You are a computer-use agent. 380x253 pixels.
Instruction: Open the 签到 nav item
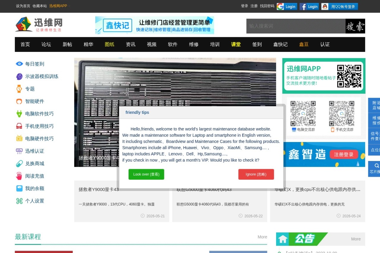[257, 45]
